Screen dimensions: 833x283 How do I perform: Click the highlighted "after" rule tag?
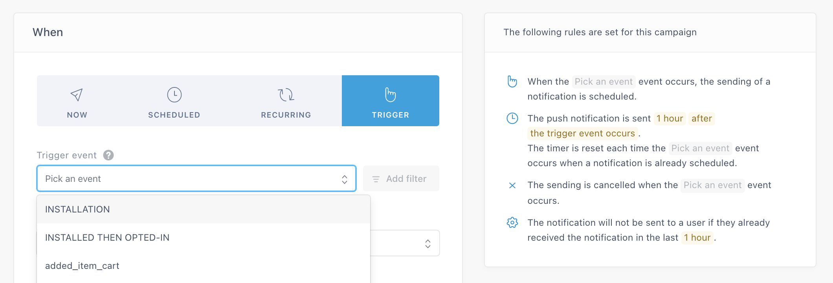pyautogui.click(x=701, y=118)
